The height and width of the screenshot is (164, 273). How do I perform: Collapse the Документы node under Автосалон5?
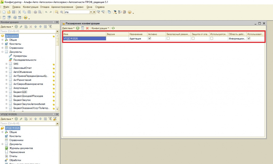[2, 52]
